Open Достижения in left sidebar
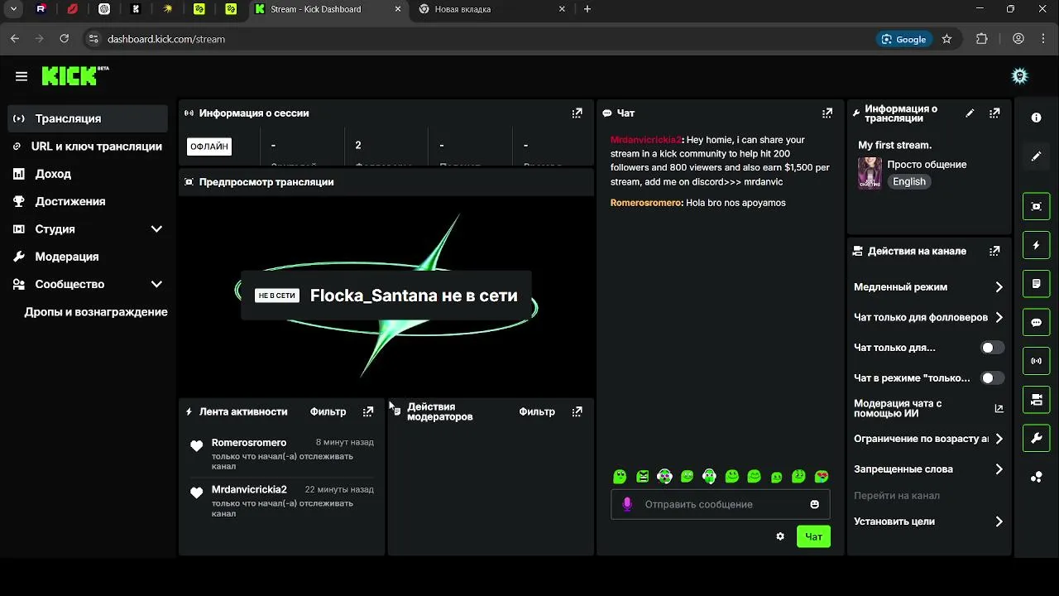 [88, 201]
